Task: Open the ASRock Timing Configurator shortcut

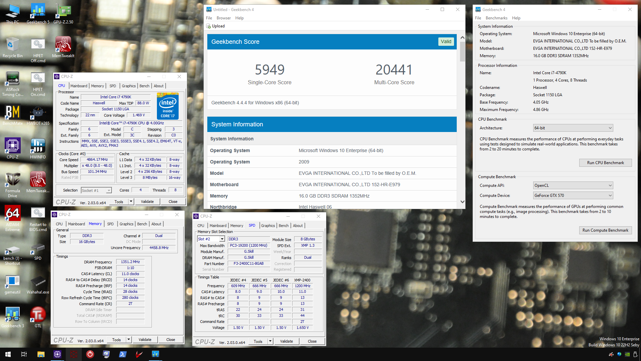Action: [x=12, y=84]
